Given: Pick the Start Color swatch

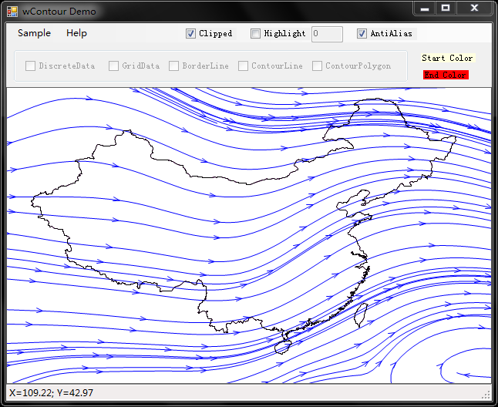Looking at the screenshot, I should 447,58.
